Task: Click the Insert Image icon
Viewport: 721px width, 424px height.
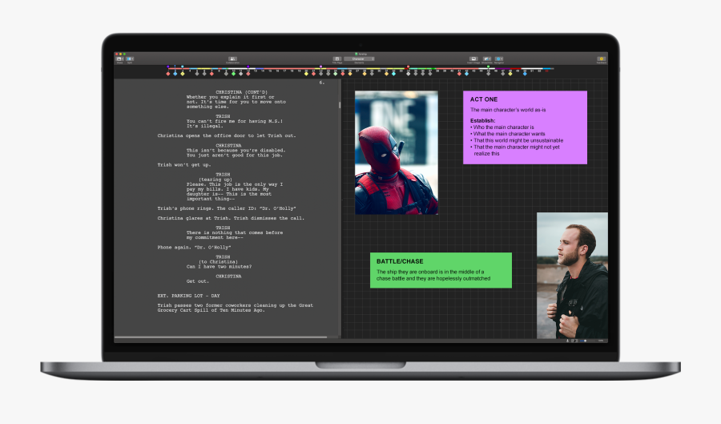Action: point(473,59)
